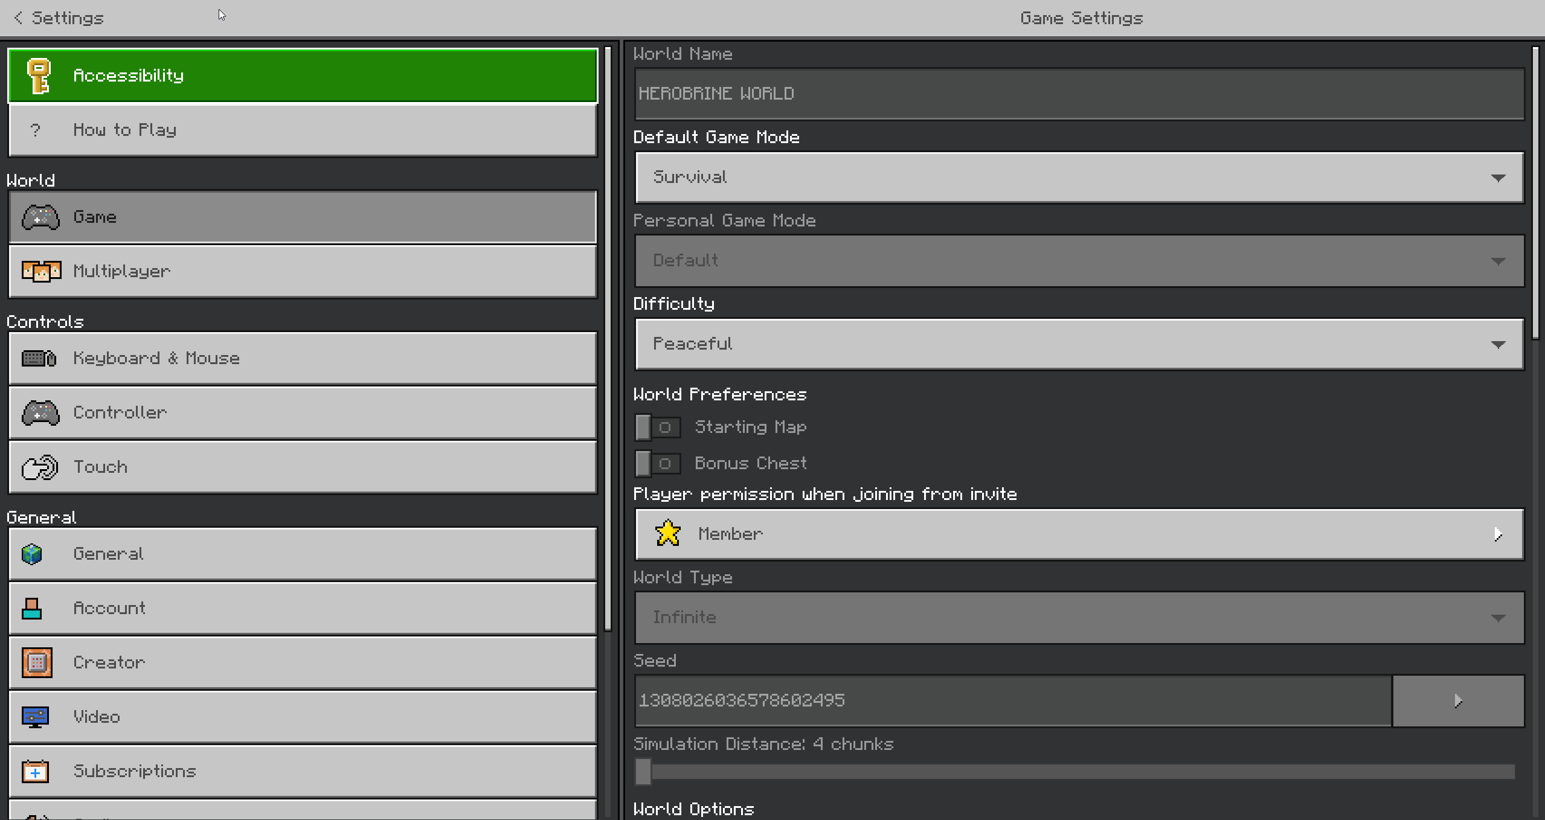1545x820 pixels.
Task: Click the General globe block icon
Action: (x=32, y=554)
